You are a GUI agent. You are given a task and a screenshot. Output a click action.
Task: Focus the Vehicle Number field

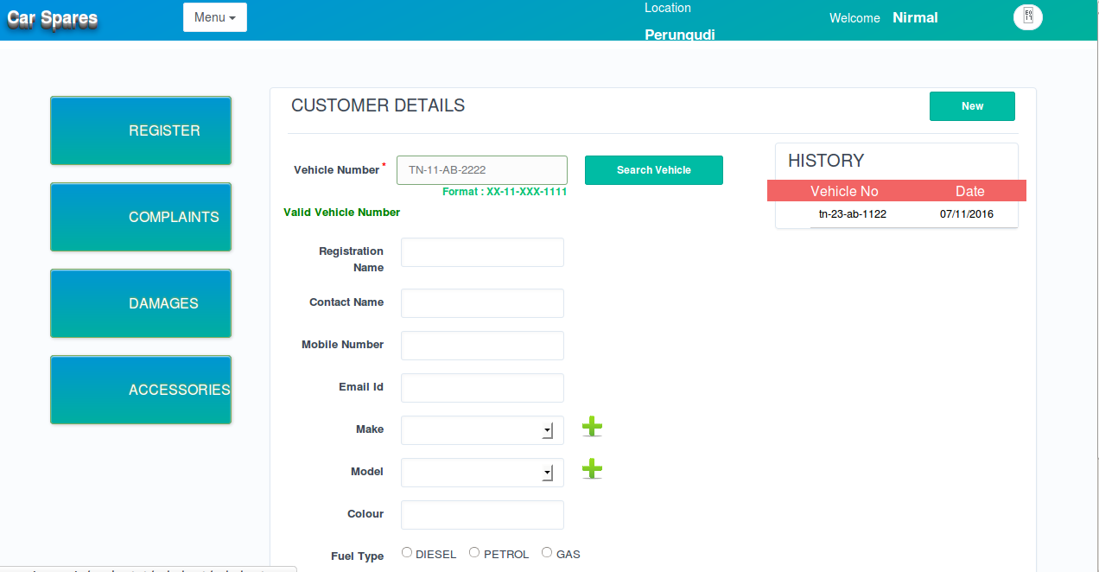point(481,170)
